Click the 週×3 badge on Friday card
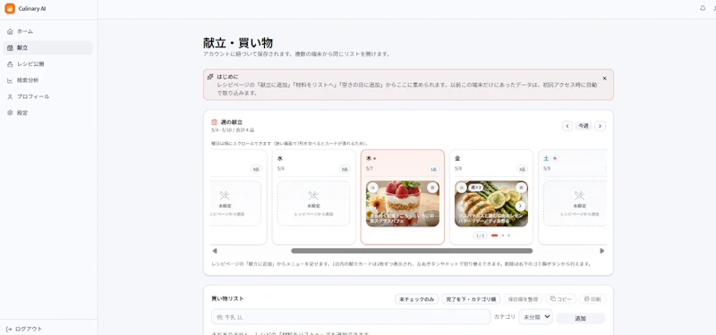Image resolution: width=716 pixels, height=335 pixels. click(x=476, y=188)
